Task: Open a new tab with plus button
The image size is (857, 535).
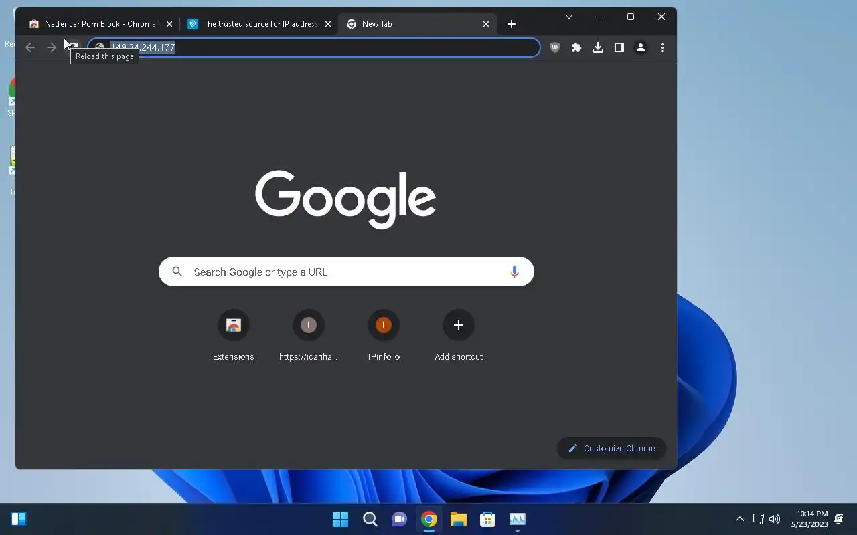Action: (x=512, y=24)
